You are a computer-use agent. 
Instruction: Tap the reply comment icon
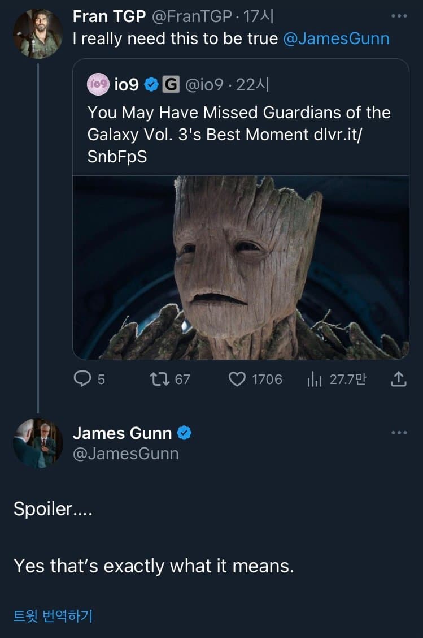[82, 378]
